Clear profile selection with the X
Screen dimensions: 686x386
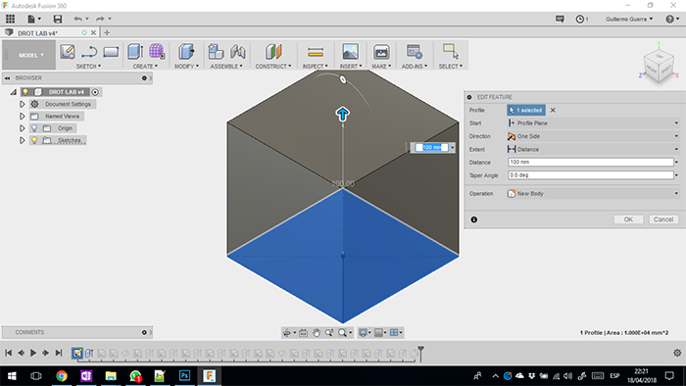click(553, 110)
